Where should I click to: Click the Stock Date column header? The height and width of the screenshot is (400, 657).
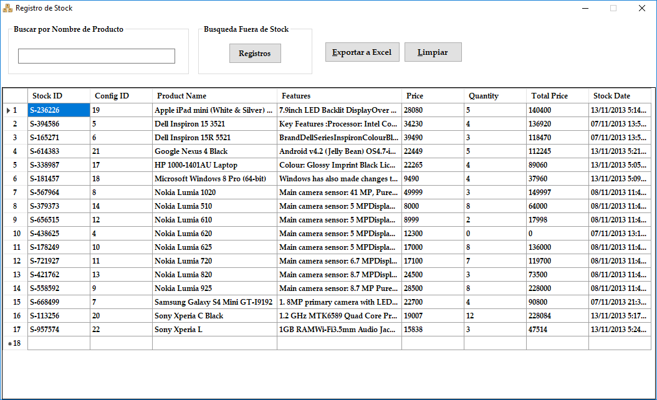tap(620, 95)
